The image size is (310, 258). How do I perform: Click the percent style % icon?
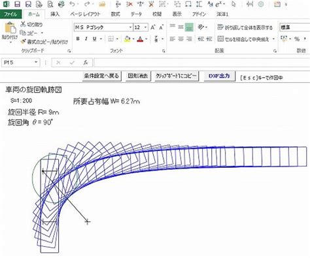pyautogui.click(x=296, y=39)
